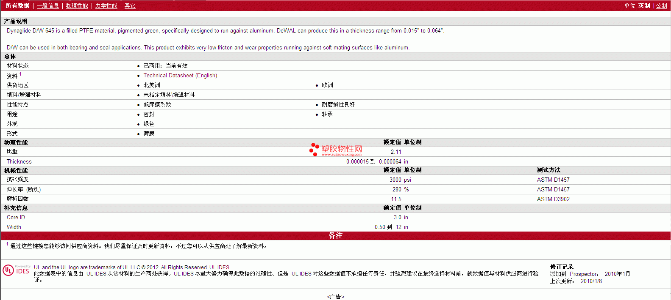Select the 比重 row label

pos(12,151)
